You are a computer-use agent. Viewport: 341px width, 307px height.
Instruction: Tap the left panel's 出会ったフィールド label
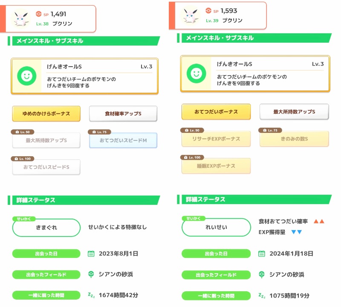tap(46, 275)
